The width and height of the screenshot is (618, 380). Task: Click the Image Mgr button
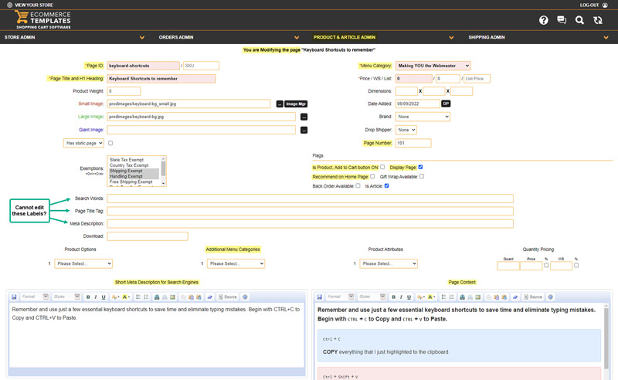(296, 103)
